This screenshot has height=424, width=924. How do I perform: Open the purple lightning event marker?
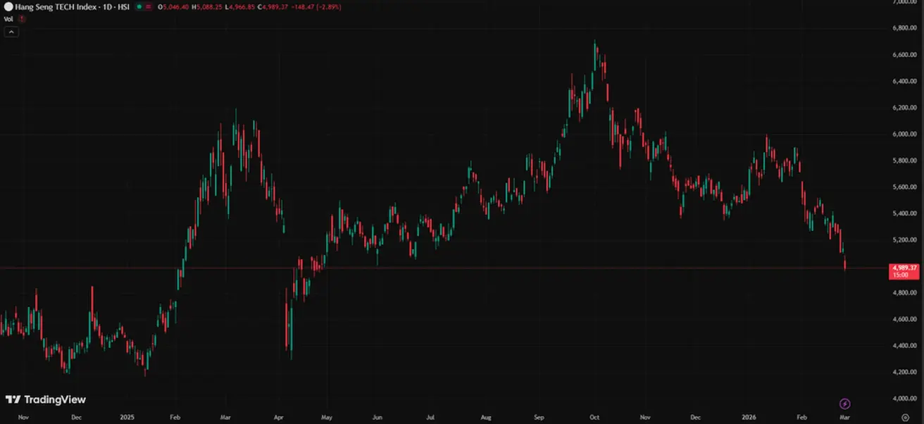(x=845, y=404)
